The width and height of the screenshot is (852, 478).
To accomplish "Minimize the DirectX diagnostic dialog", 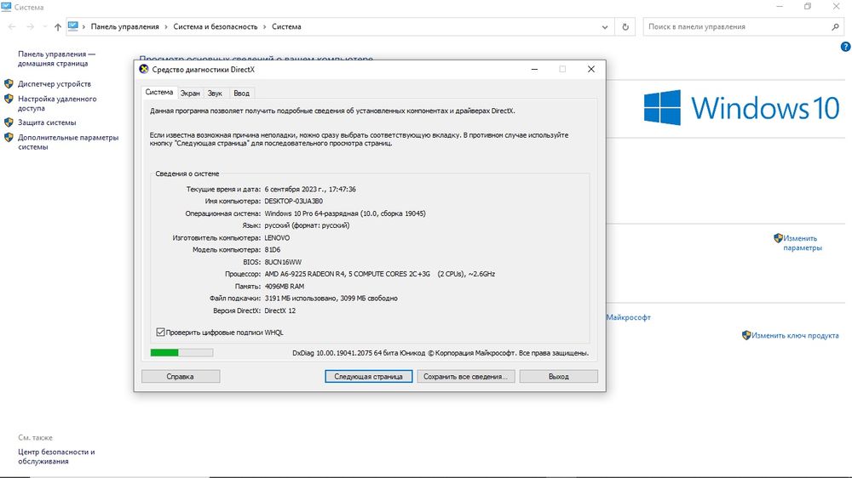I will pyautogui.click(x=535, y=70).
